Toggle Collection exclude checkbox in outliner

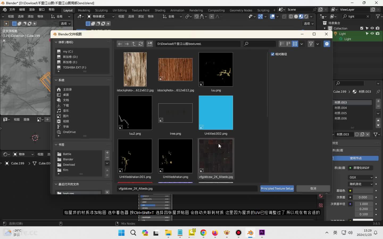click(362, 28)
